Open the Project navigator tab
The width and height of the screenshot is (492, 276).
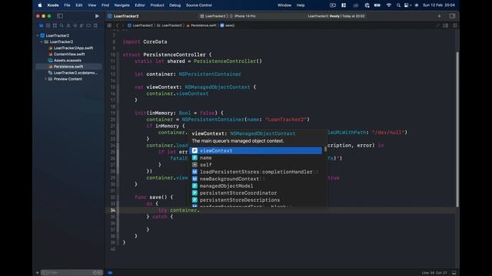coord(41,25)
